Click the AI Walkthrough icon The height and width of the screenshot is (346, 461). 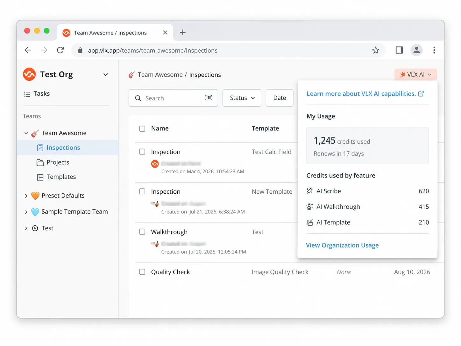[x=309, y=207]
